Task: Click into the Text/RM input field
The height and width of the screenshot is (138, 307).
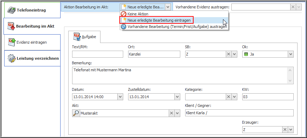Action: click(98, 54)
